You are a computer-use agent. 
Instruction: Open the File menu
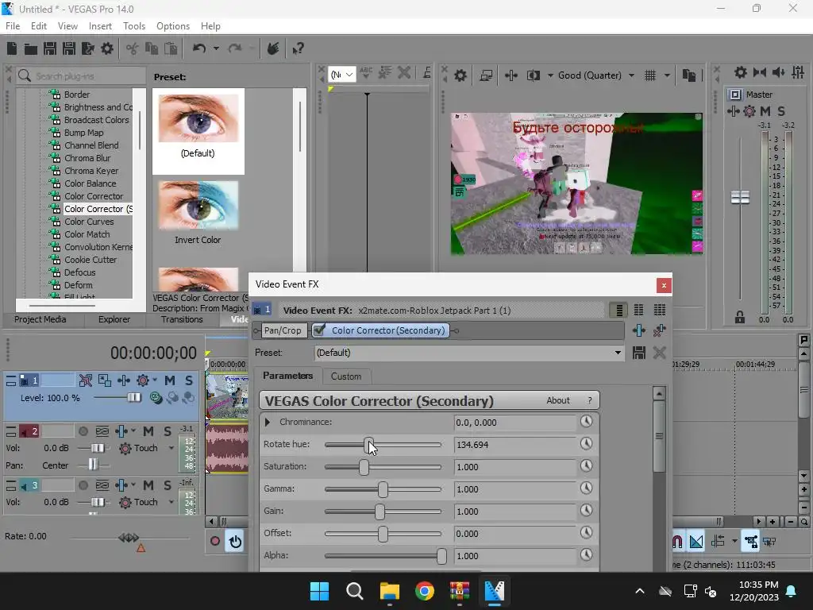point(13,26)
